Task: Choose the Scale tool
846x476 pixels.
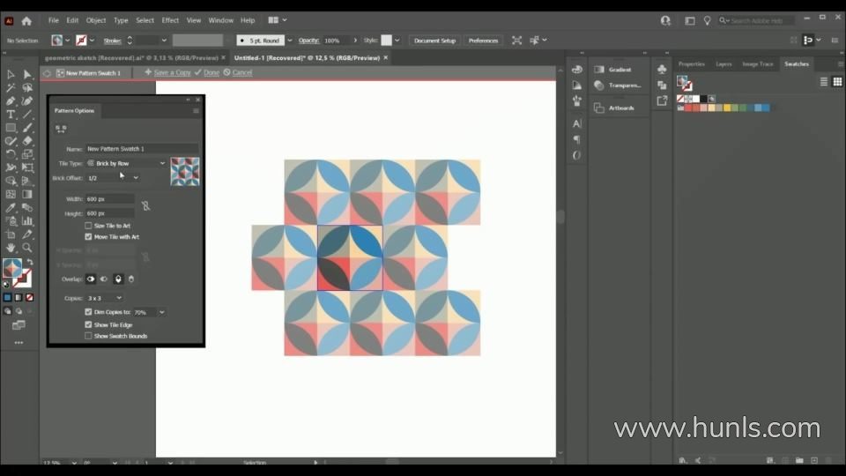Action: (x=27, y=154)
